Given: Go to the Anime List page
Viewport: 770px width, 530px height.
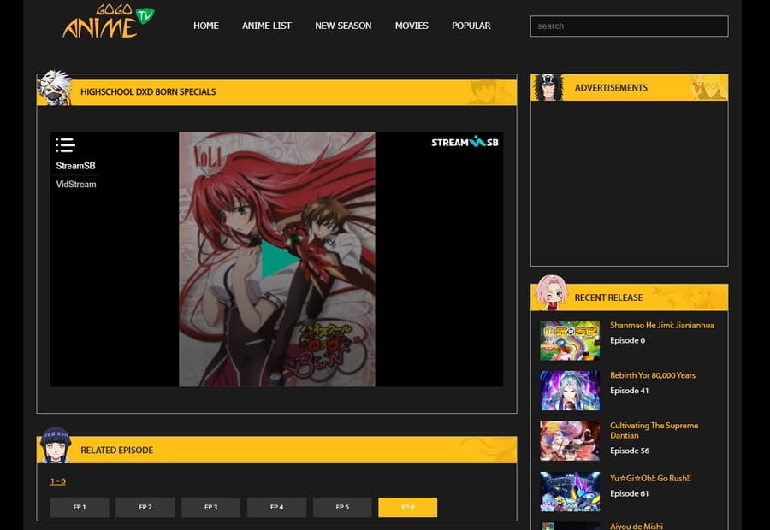Looking at the screenshot, I should [267, 26].
